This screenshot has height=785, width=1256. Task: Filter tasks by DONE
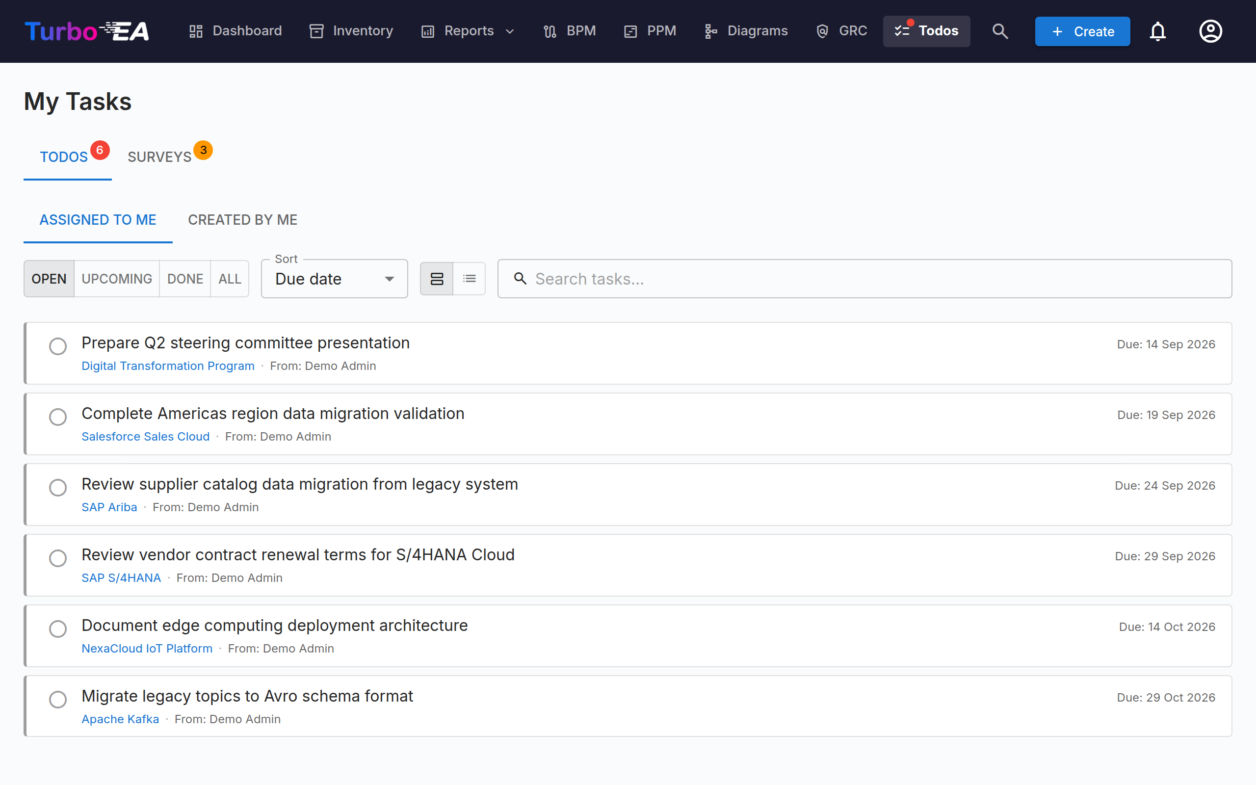185,279
